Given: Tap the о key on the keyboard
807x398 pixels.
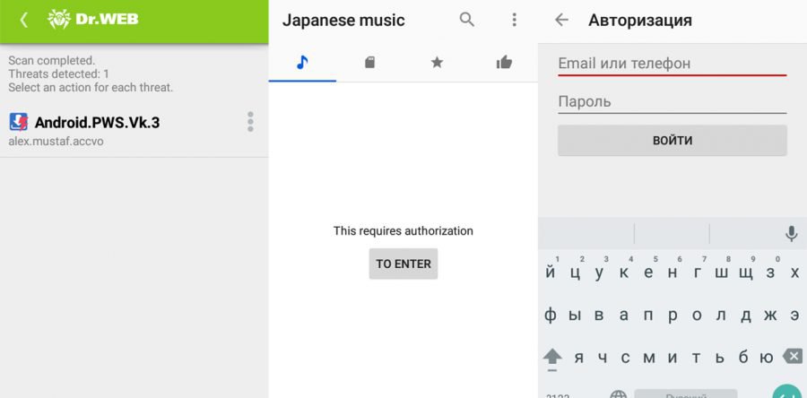Looking at the screenshot, I should coord(697,316).
